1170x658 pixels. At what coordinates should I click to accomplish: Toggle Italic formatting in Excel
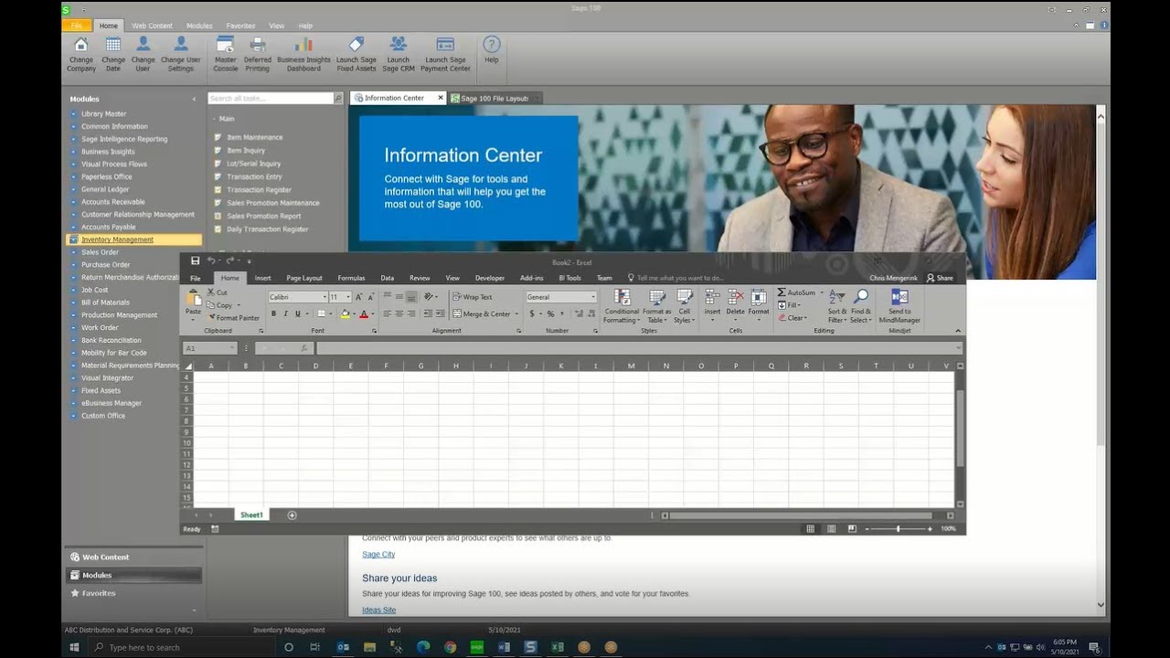(285, 313)
